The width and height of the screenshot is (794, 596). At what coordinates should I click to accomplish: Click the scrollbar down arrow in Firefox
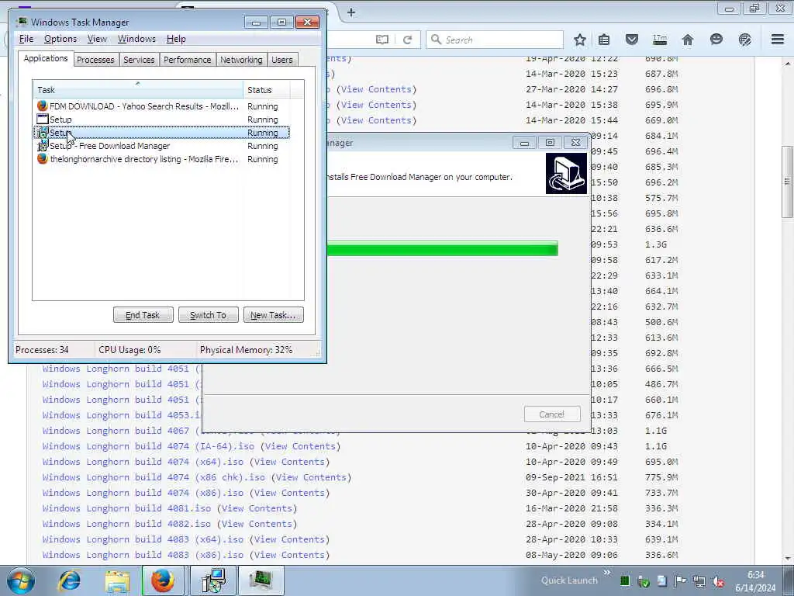788,559
